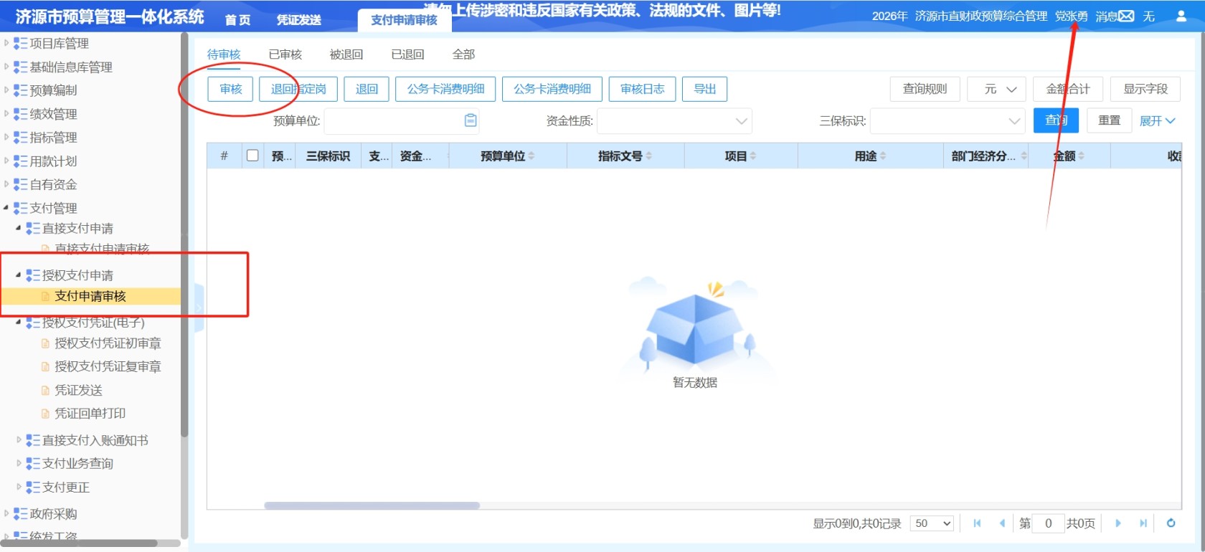
Task: Switch to the 已审核 tab
Action: [x=285, y=54]
